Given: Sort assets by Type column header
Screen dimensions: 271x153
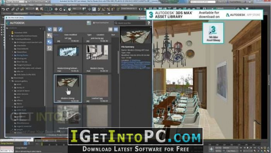Looking at the screenshot, I should 89,35.
